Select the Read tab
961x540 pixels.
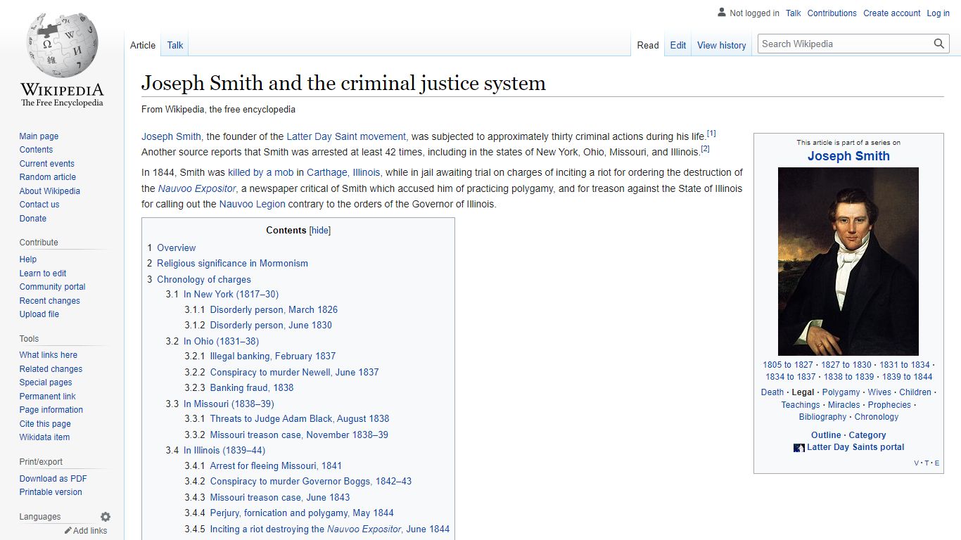(648, 45)
